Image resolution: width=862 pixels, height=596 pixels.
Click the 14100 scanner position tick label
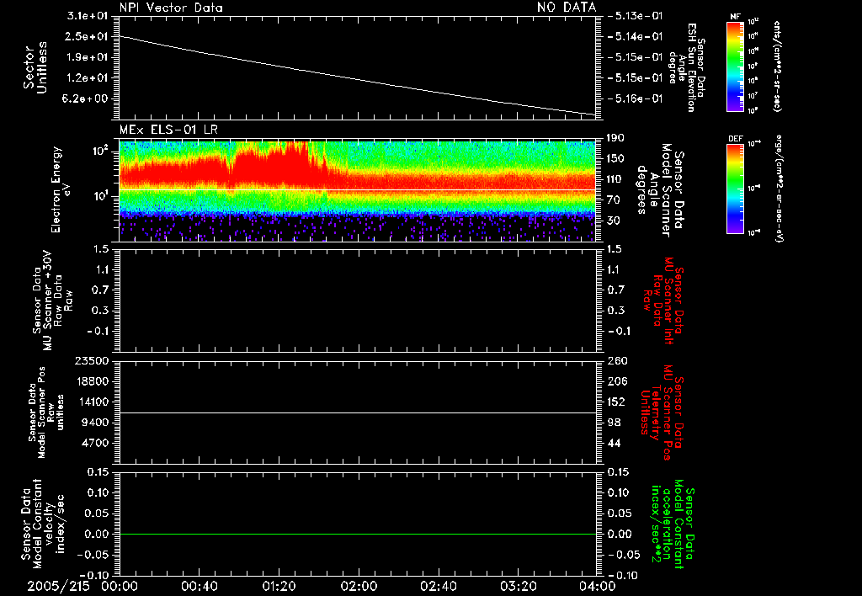[x=92, y=402]
